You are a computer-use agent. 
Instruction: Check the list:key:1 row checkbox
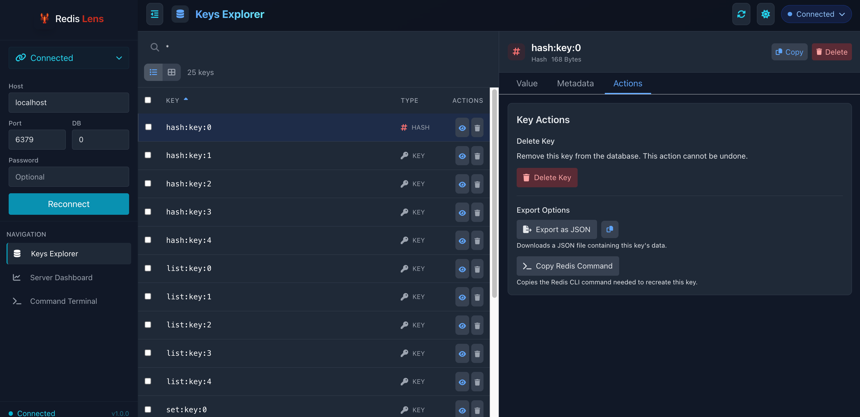148,296
